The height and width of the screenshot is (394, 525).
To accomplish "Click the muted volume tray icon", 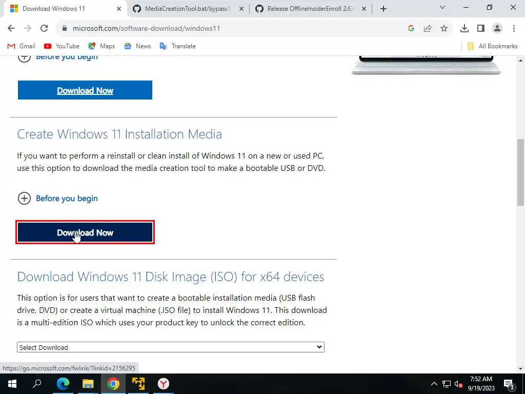I will [x=459, y=384].
